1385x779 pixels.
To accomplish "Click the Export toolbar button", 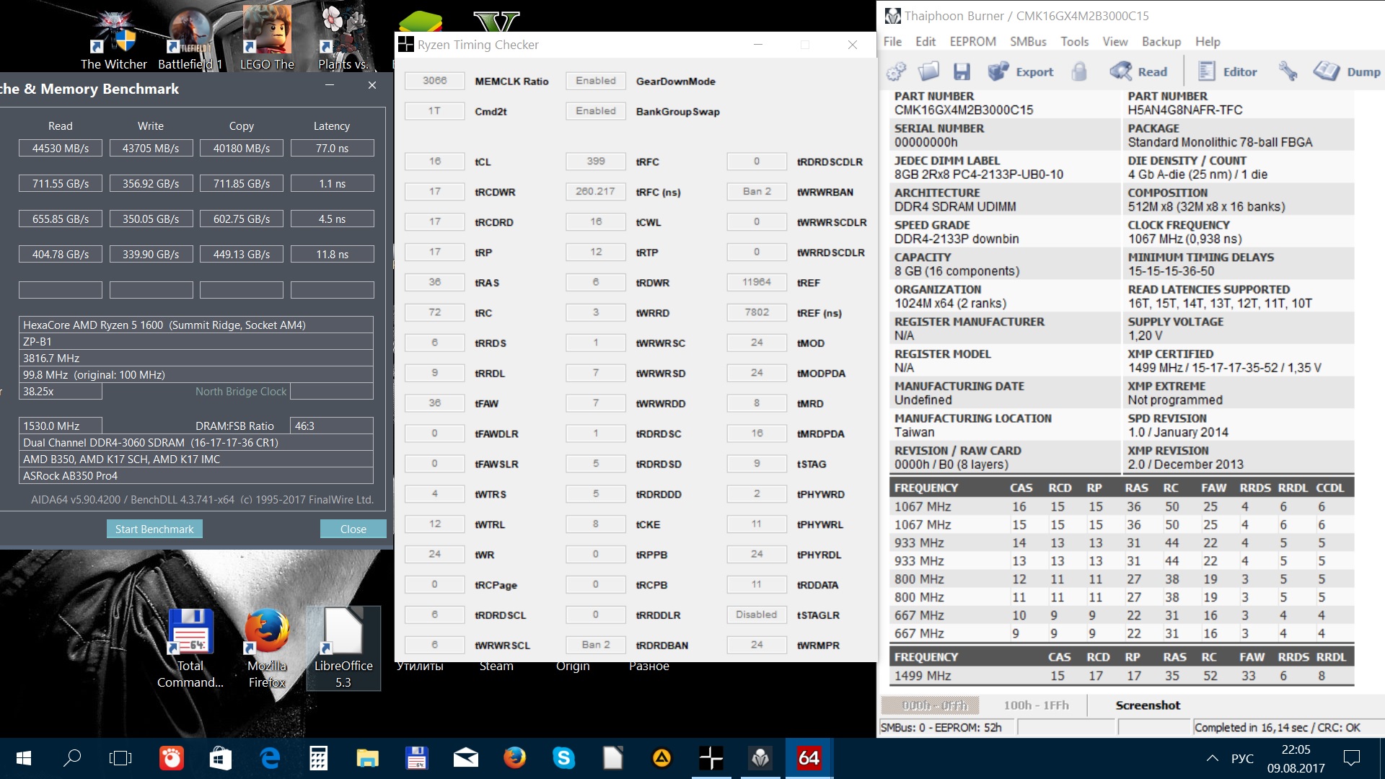I will (1021, 71).
